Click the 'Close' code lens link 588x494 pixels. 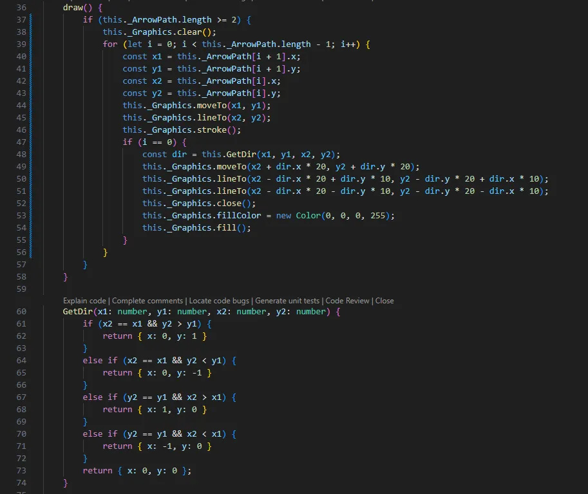(384, 301)
